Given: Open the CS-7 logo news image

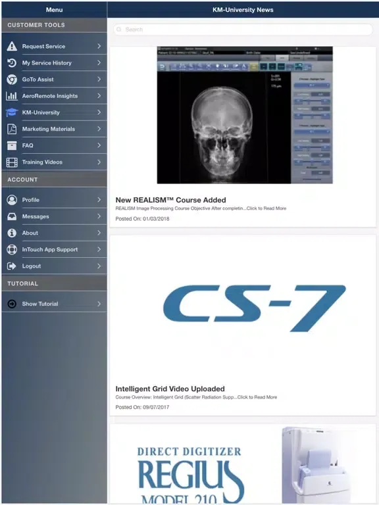Looking at the screenshot, I should [254, 308].
